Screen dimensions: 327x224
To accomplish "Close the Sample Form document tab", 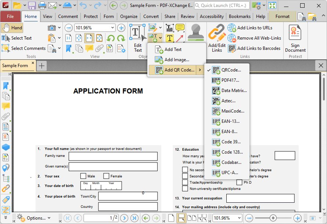I will point(33,63).
